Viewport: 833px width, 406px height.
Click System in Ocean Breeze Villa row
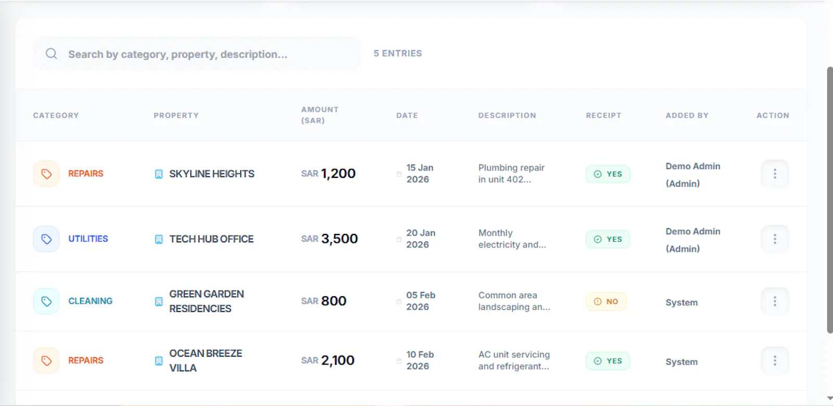pyautogui.click(x=681, y=362)
